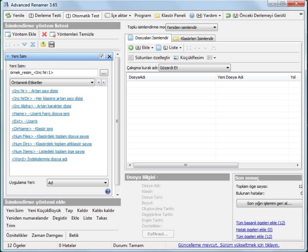
Task: Save methods with the floppy disk icon
Action: [51, 44]
